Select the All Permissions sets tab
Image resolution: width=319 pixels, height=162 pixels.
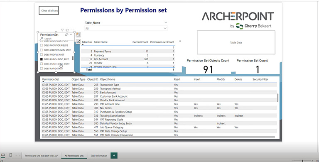74,156
